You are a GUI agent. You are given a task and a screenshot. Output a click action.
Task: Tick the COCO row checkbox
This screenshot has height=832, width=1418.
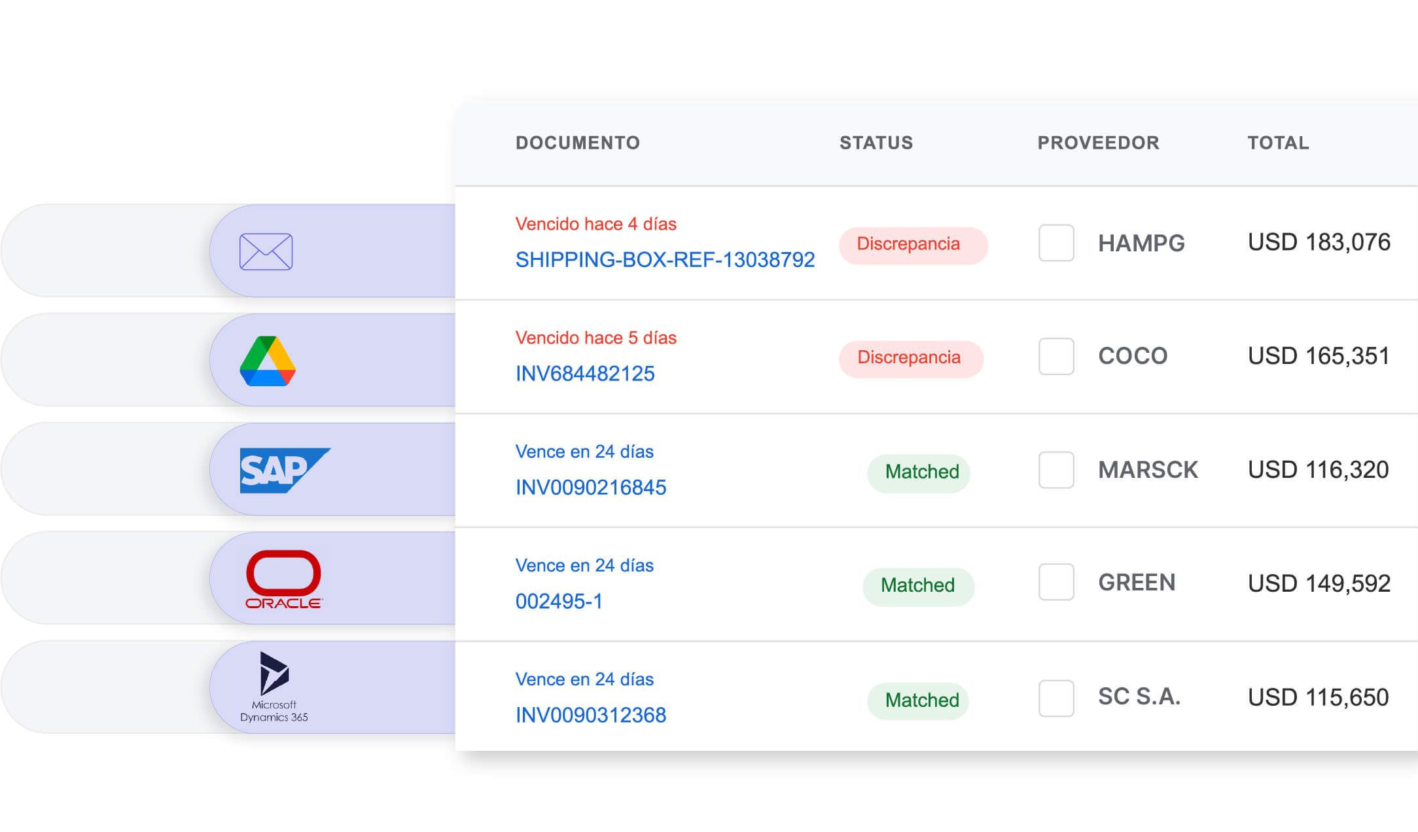pyautogui.click(x=1056, y=356)
